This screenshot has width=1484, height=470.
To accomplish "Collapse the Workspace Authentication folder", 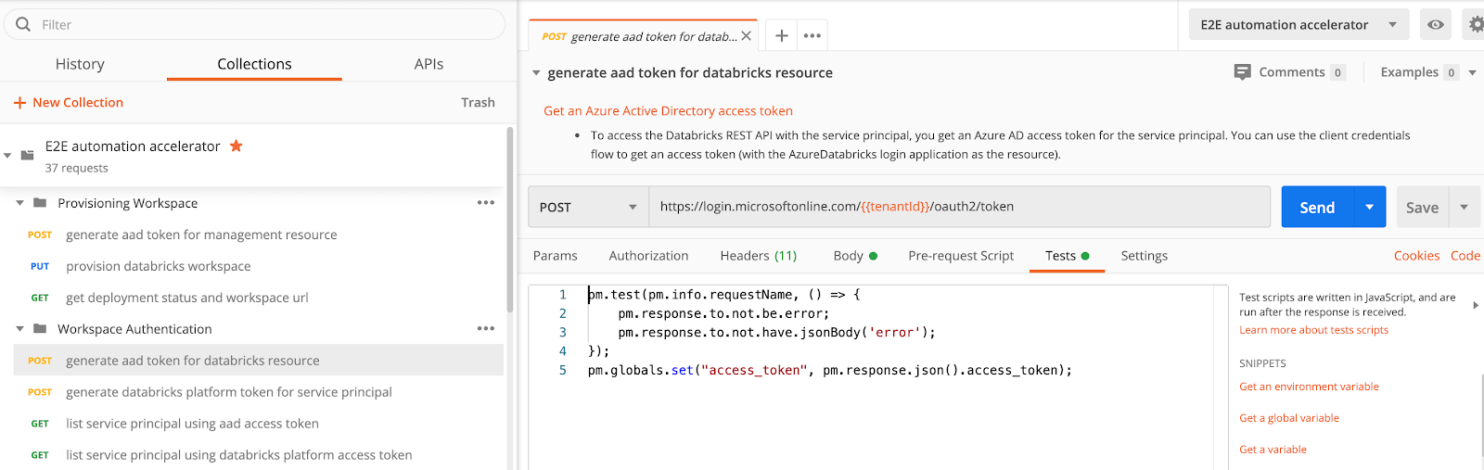I will (20, 329).
